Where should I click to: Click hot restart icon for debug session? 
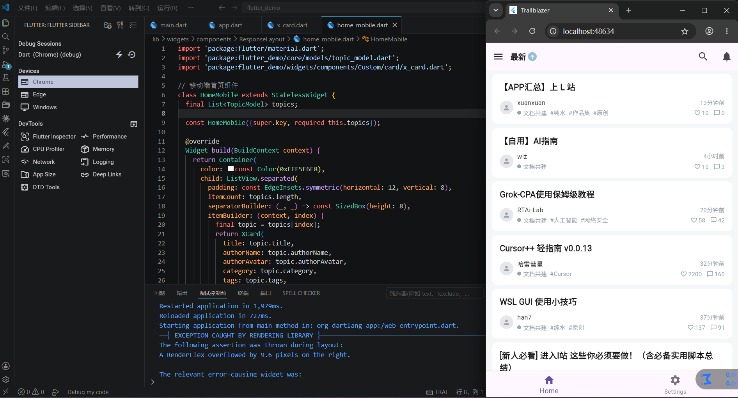pos(132,55)
